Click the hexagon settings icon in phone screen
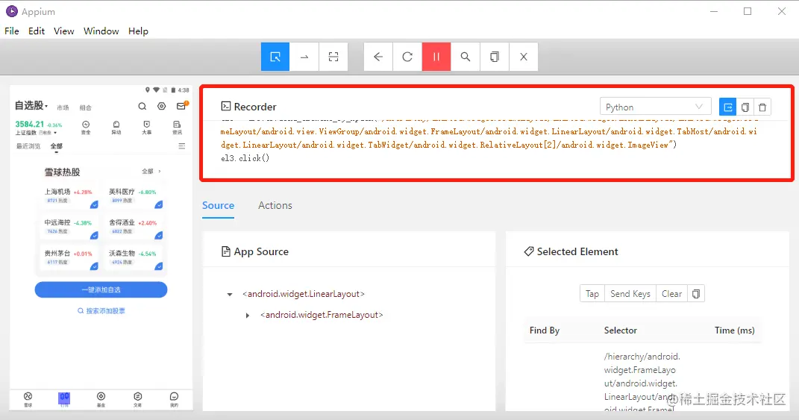799x420 pixels. click(x=162, y=106)
